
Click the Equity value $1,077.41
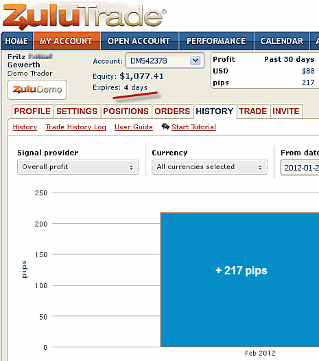(142, 76)
